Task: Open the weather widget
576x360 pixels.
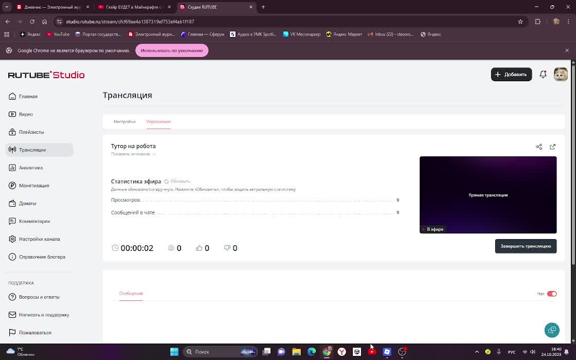Action: click(x=21, y=352)
